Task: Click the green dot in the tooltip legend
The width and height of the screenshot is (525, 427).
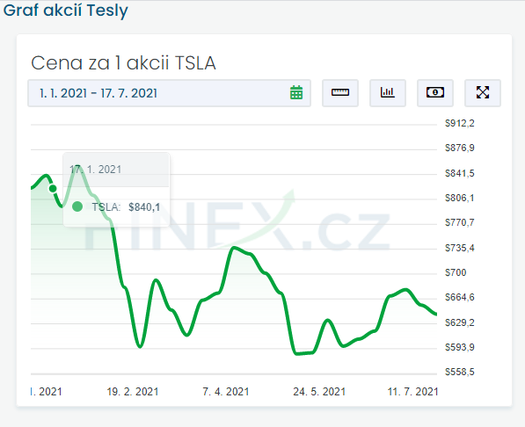Action: [77, 206]
